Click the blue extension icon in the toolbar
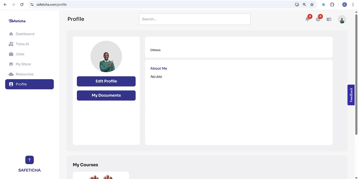Viewport: 358px width, 179px height. (324, 5)
